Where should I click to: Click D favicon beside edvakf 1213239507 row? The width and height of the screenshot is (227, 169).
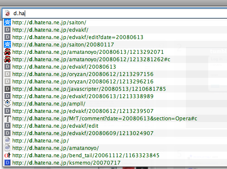coord(7,111)
